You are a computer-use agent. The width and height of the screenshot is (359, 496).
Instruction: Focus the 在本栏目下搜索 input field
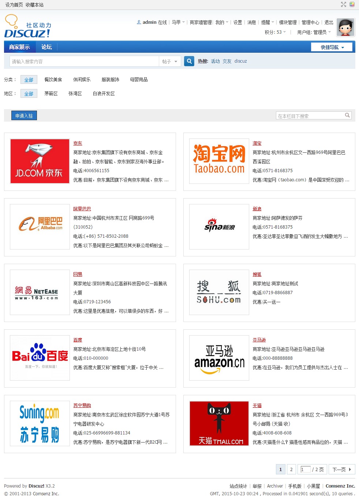point(310,116)
